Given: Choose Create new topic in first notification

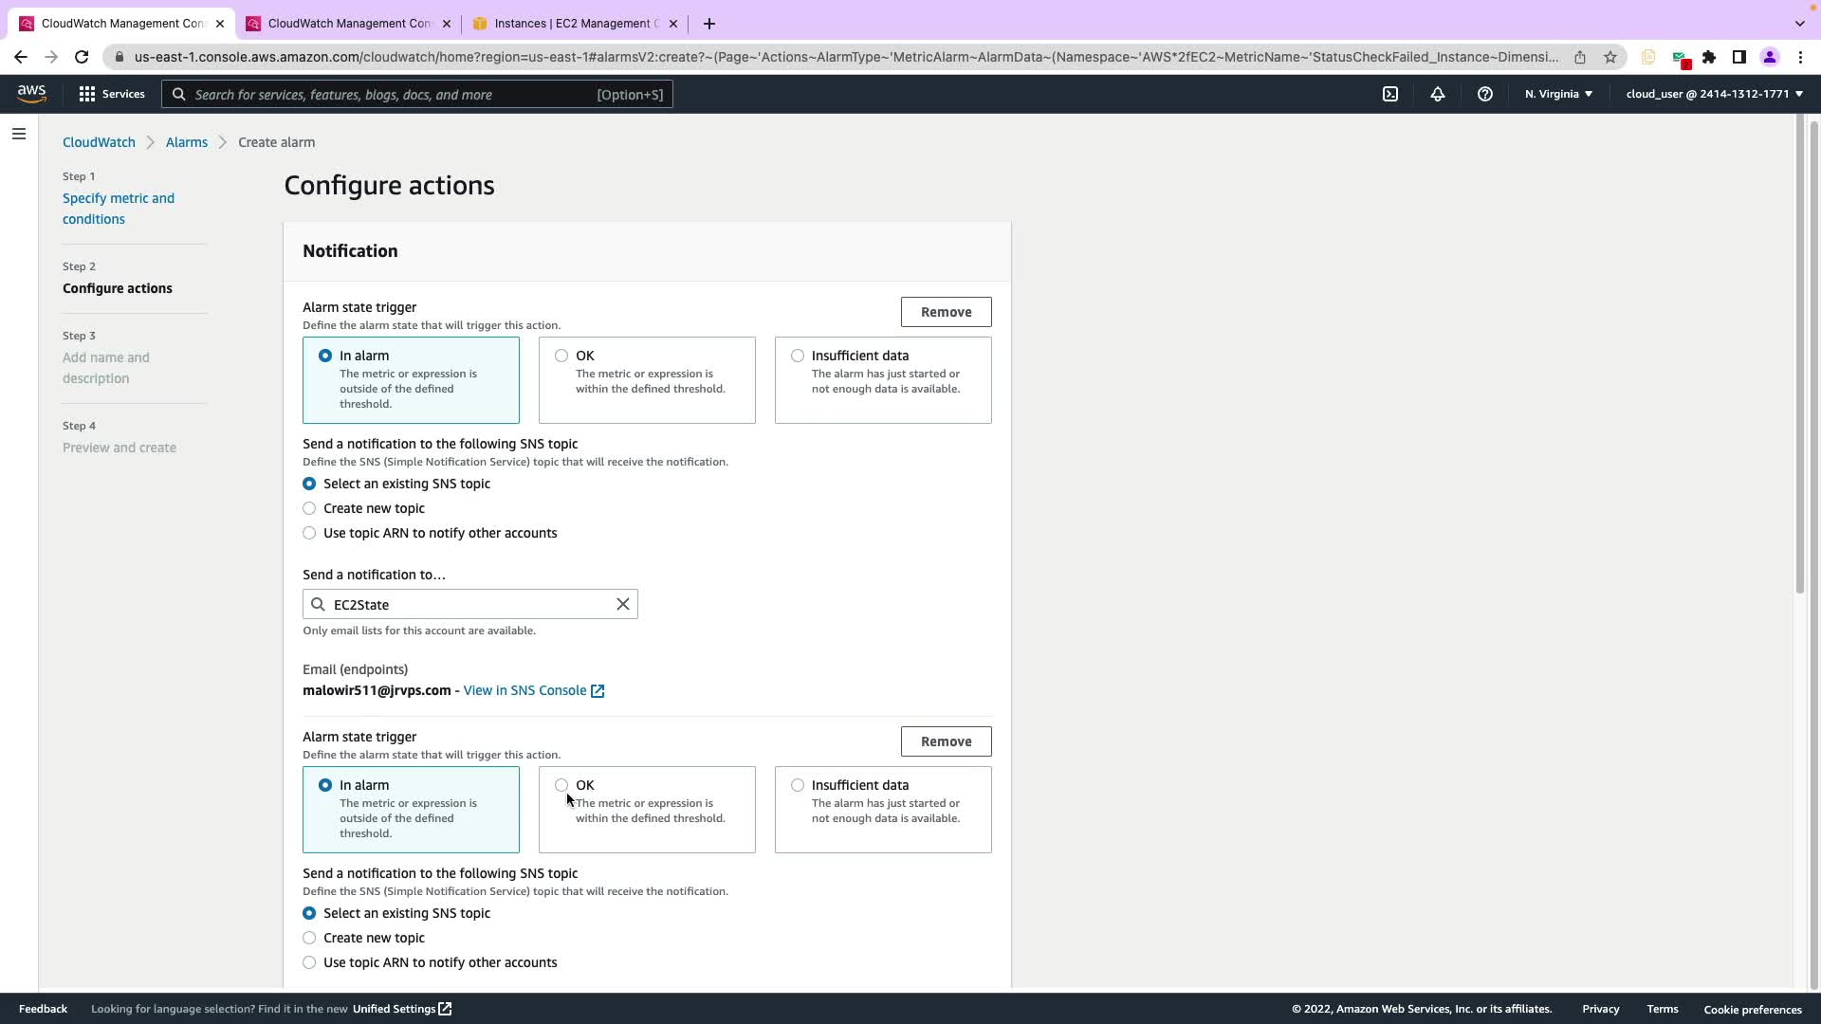Looking at the screenshot, I should pos(309,508).
